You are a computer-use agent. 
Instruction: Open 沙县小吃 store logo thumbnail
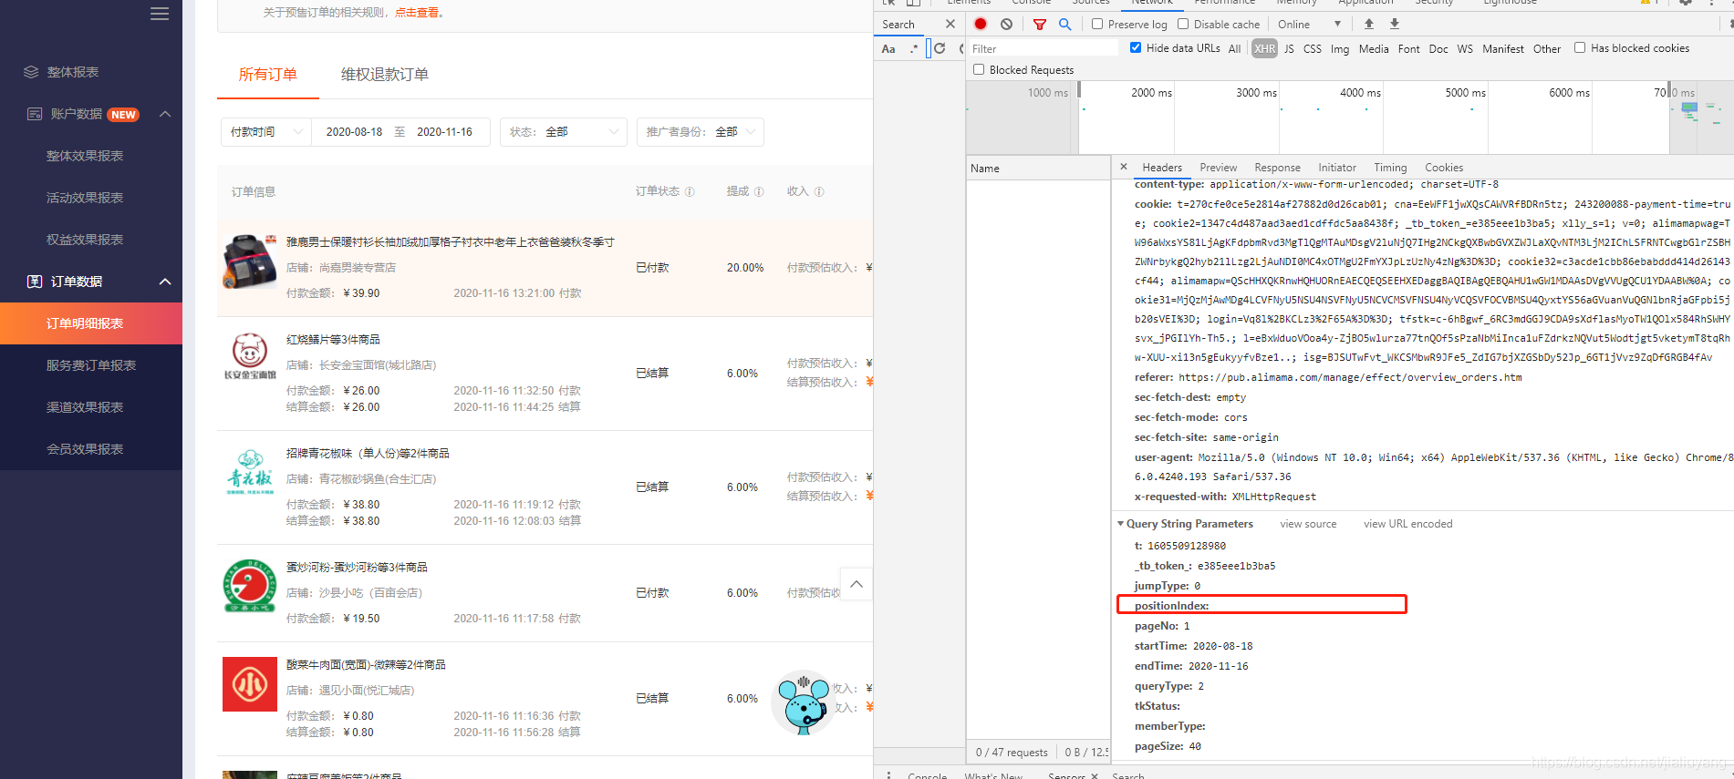(x=250, y=586)
